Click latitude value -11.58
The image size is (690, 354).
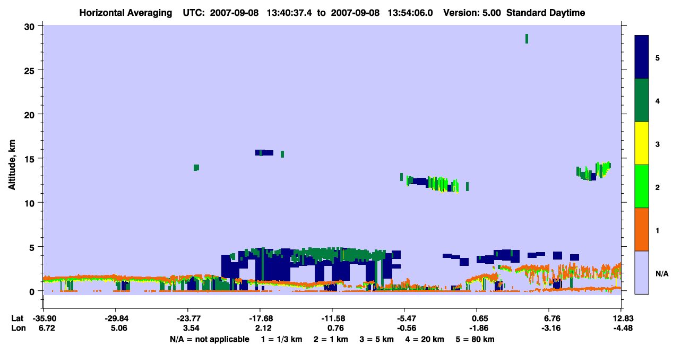332,318
